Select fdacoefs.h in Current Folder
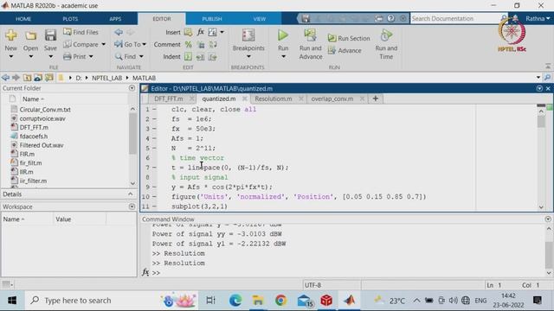 [x=34, y=136]
